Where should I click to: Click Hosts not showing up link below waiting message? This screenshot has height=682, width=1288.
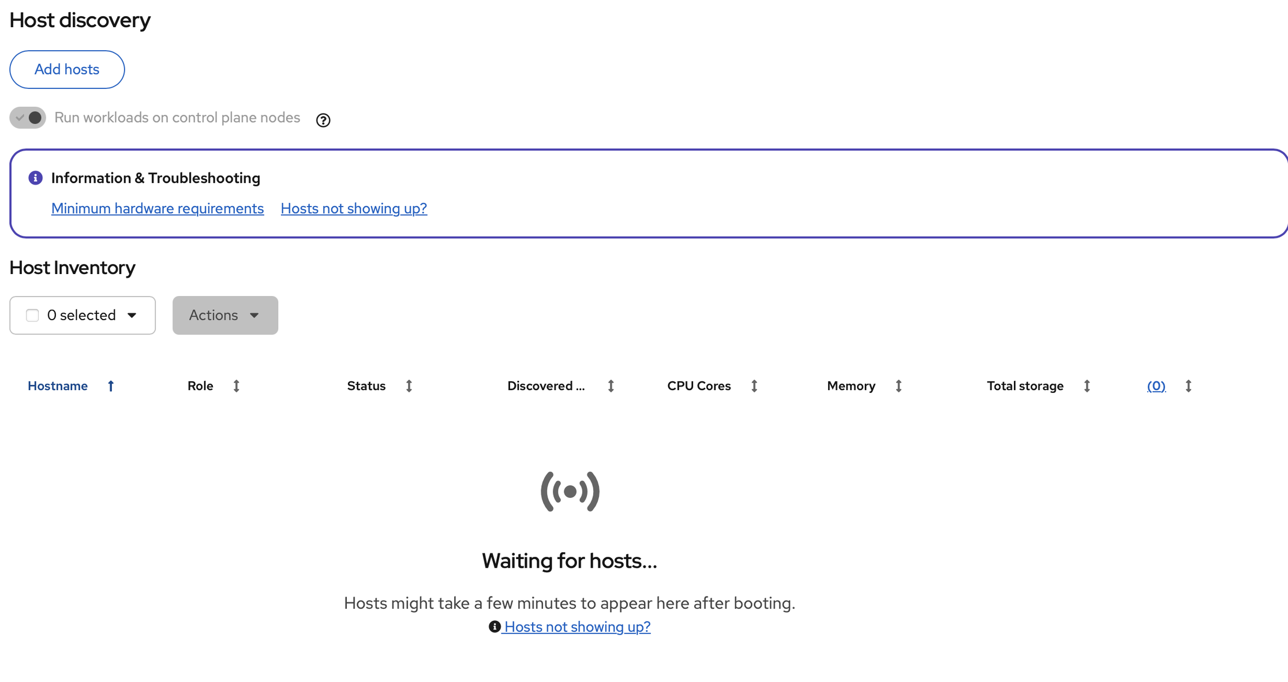(577, 627)
